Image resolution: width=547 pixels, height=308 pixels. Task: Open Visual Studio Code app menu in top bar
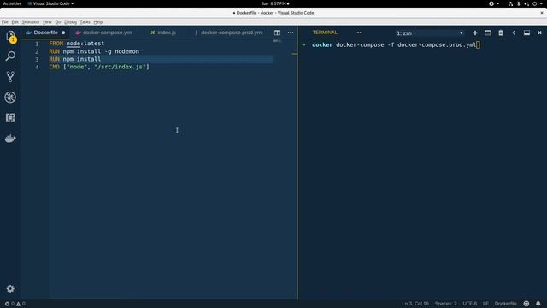point(50,3)
